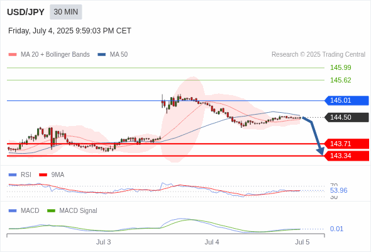Screen dimensions: 371x252
Task: Click the RSI value 53.96
Action: tap(338, 190)
